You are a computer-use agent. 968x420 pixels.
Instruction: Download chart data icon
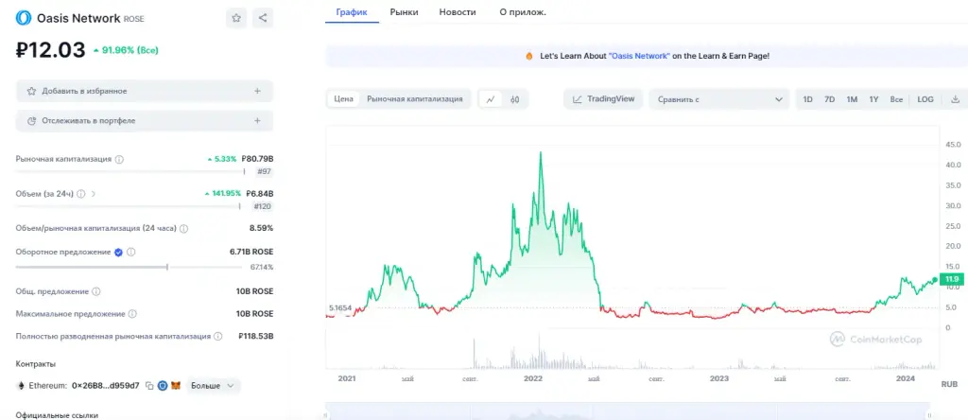pyautogui.click(x=956, y=98)
